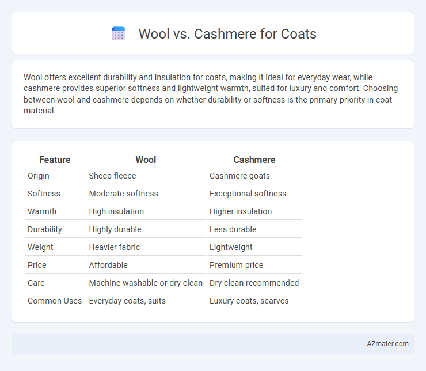Click the 'High insulation' cell
426x371 pixels.
click(x=116, y=211)
